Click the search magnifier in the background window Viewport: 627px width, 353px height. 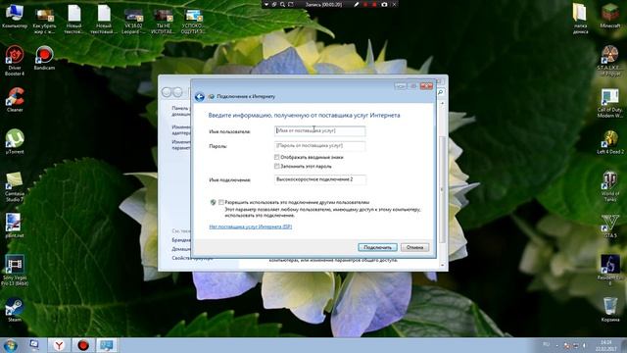coord(440,92)
